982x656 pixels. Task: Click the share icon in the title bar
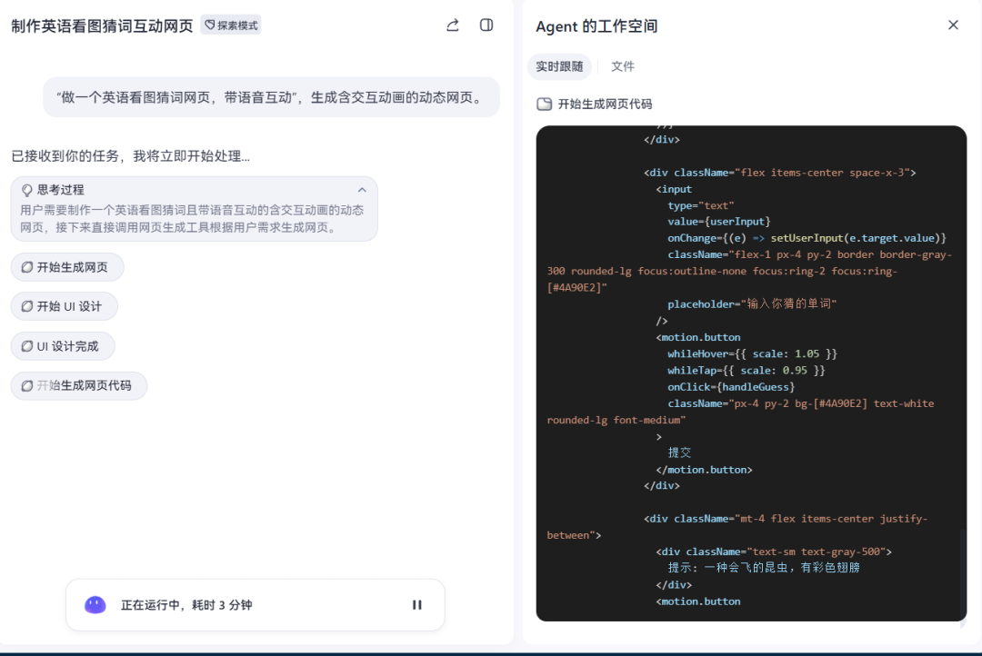tap(452, 25)
